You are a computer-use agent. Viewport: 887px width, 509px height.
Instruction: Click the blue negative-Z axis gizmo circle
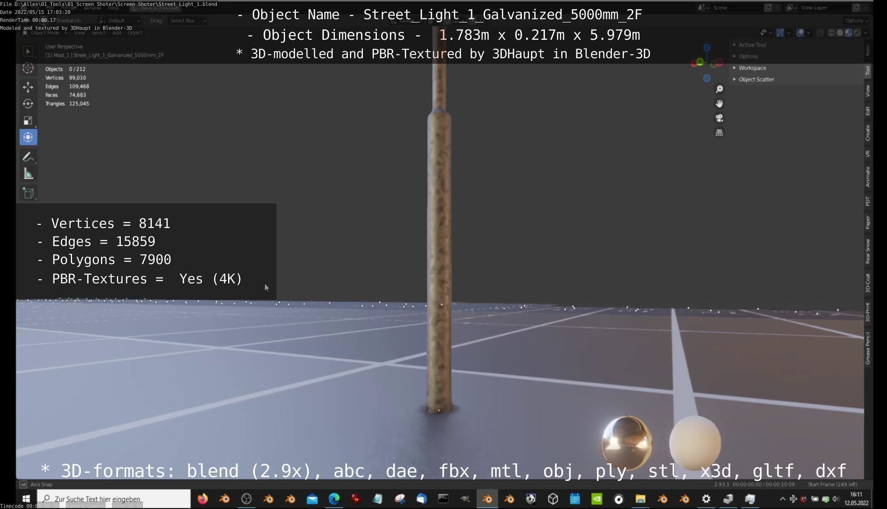(707, 78)
